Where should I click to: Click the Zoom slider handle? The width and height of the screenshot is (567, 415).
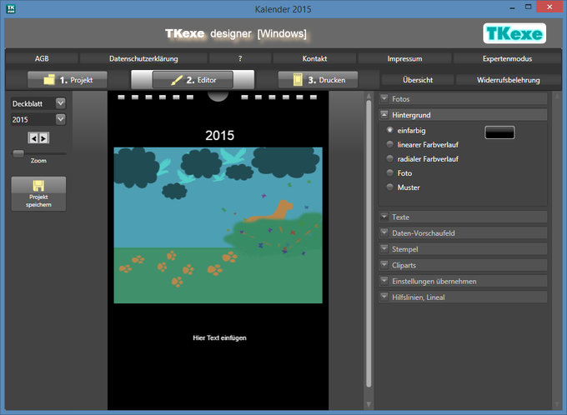tap(18, 153)
